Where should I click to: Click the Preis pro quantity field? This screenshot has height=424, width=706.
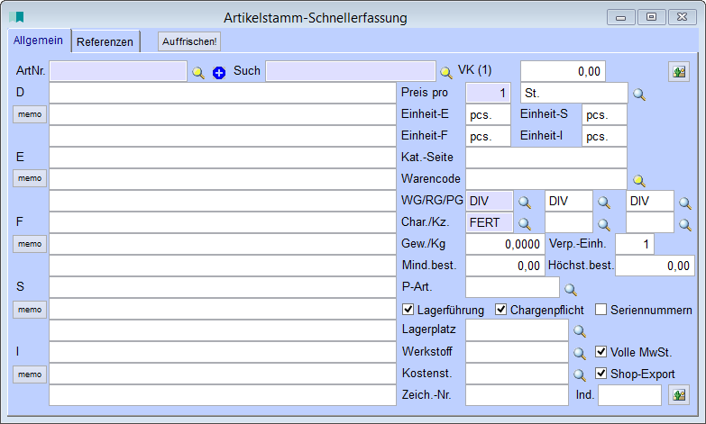(488, 93)
